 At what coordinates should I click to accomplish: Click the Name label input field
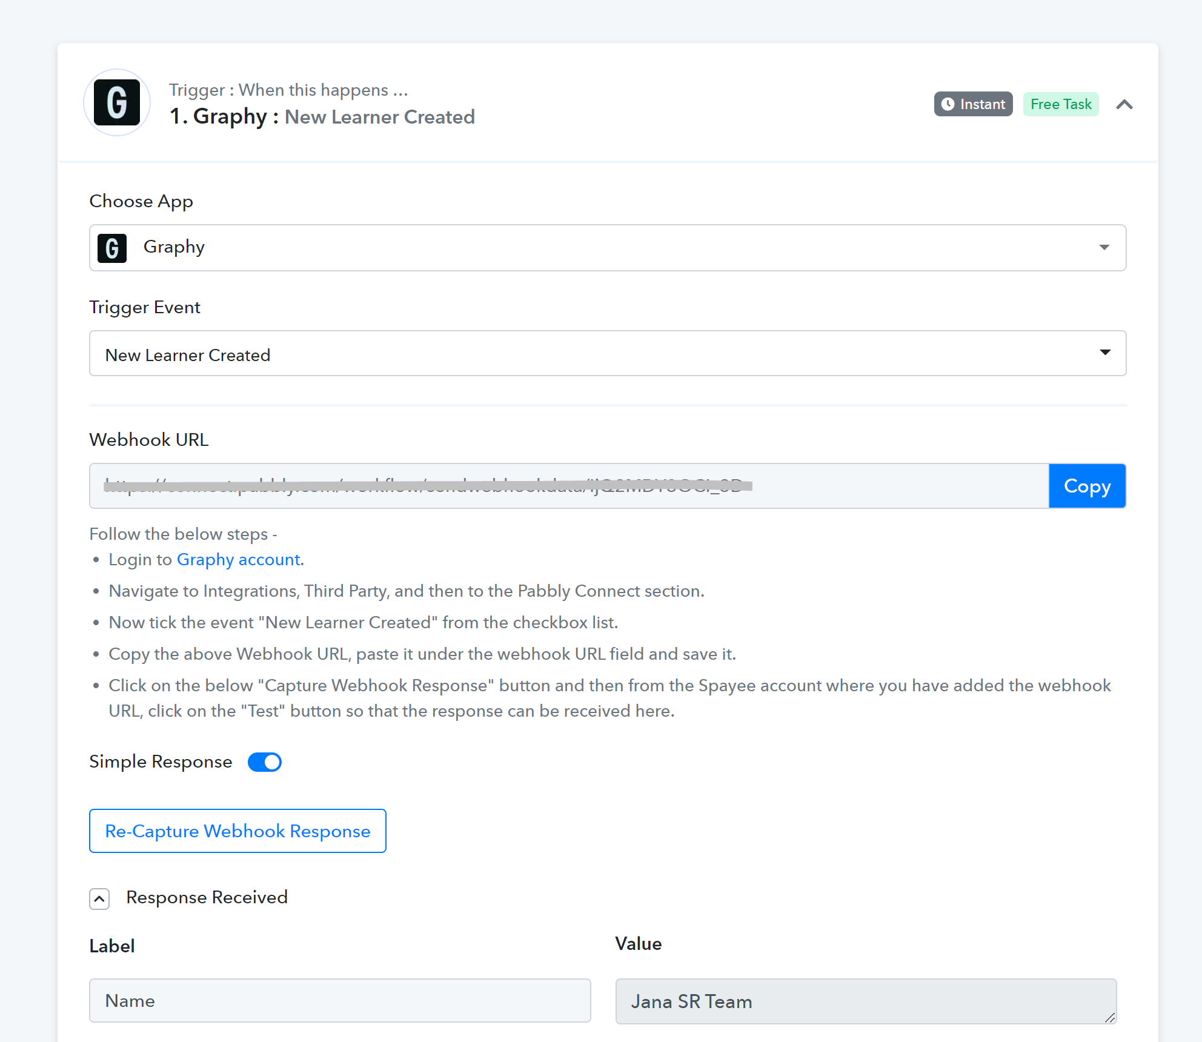[340, 1001]
